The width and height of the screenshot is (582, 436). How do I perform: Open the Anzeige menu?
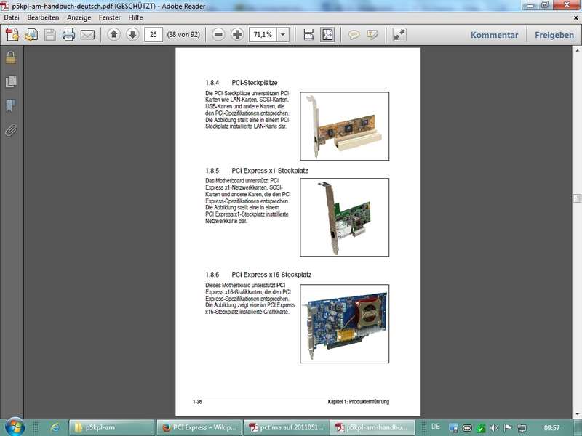click(79, 17)
